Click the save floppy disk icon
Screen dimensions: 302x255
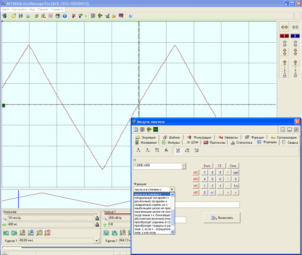click(x=21, y=16)
